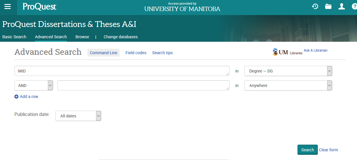Focus the first search box containing MID
The height and width of the screenshot is (160, 357).
[x=122, y=71]
